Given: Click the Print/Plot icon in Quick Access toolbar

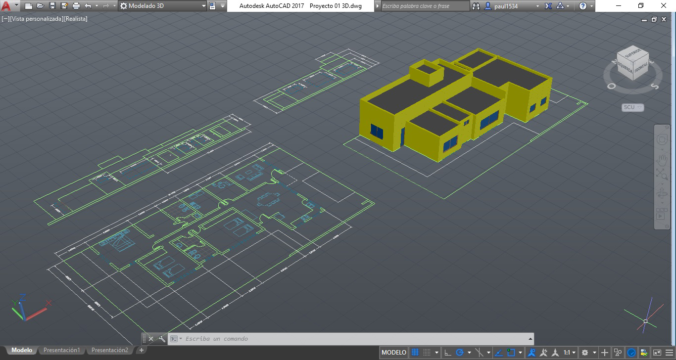Looking at the screenshot, I should [75, 6].
